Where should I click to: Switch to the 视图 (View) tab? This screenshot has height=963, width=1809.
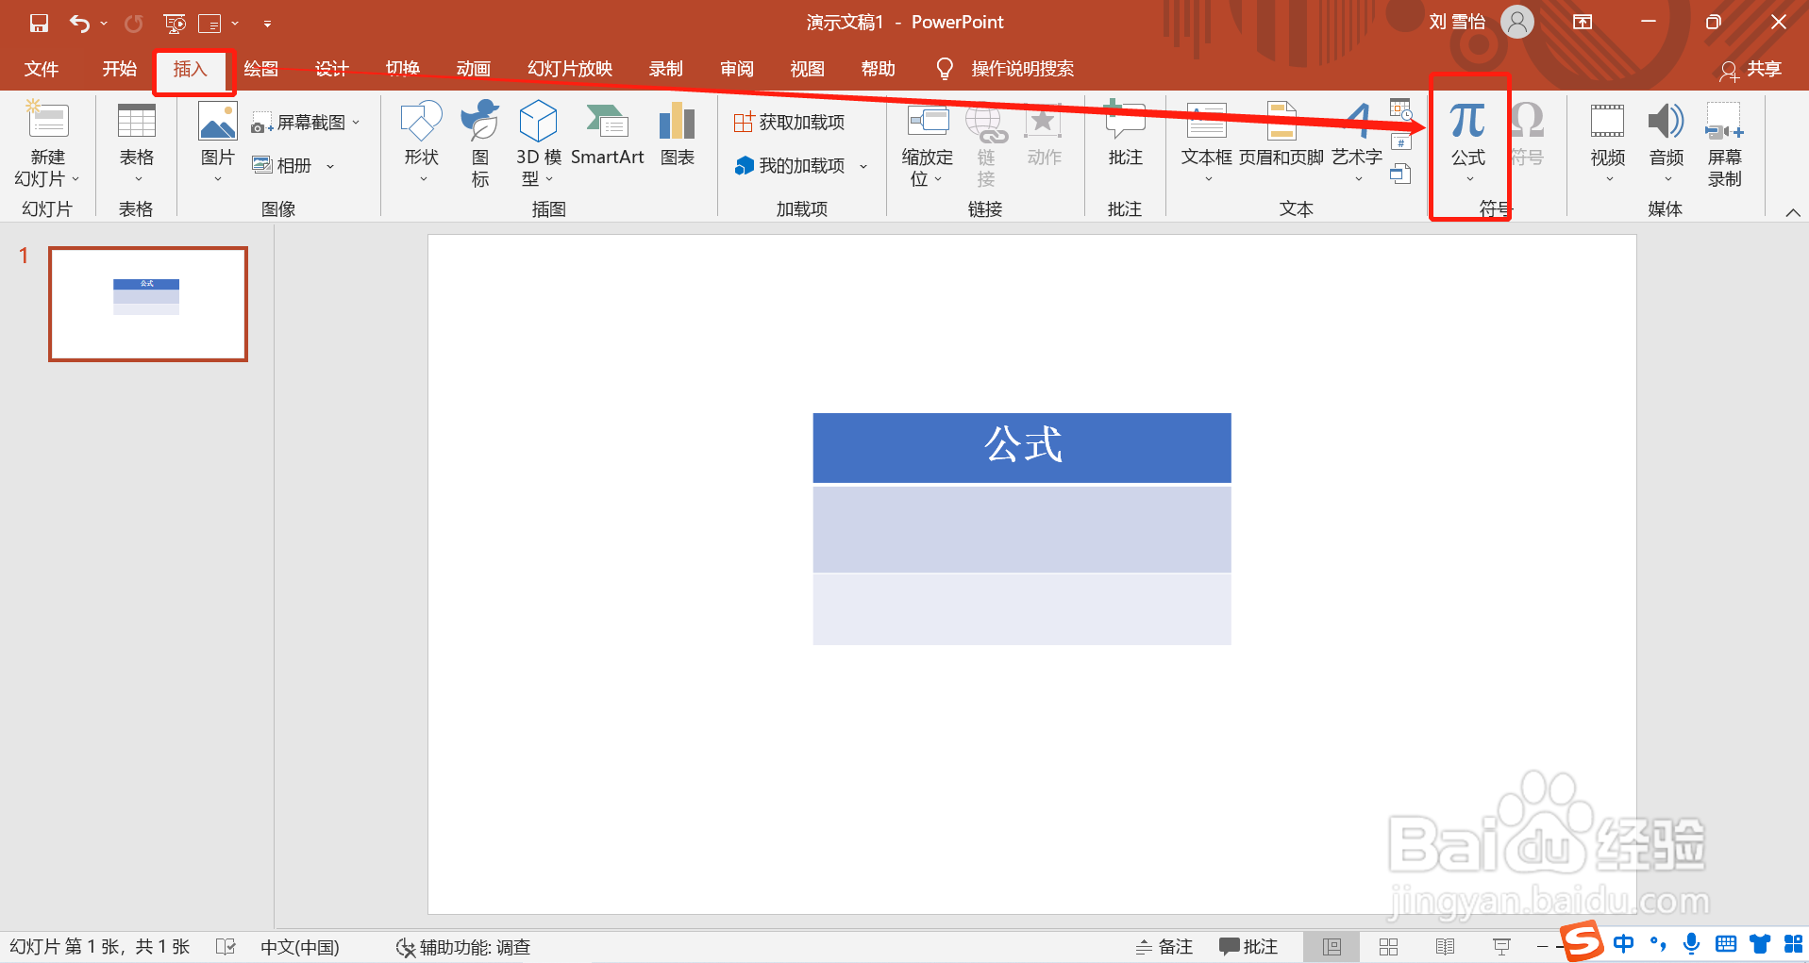pos(808,69)
